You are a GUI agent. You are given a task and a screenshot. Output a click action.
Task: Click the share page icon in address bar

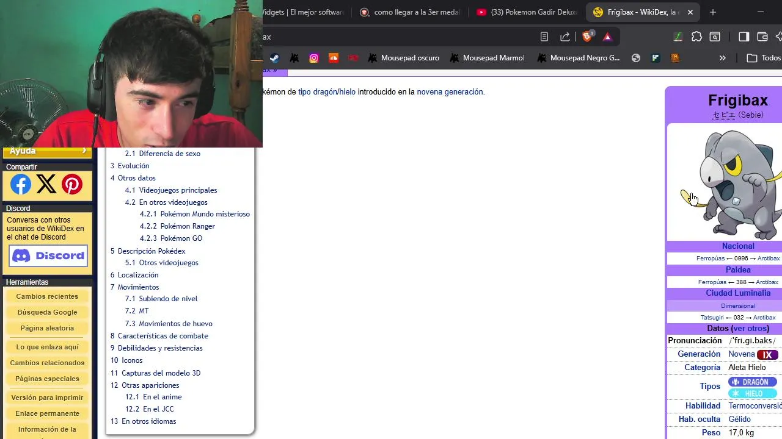coord(565,37)
